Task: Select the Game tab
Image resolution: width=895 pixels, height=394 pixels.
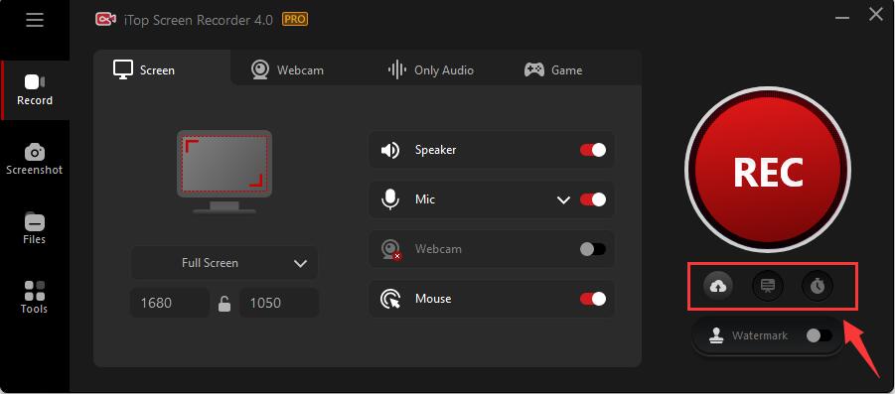Action: 553,70
